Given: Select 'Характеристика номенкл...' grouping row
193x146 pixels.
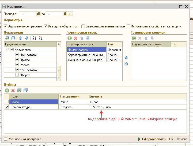Looking at the screenshot, I should click(86, 55).
